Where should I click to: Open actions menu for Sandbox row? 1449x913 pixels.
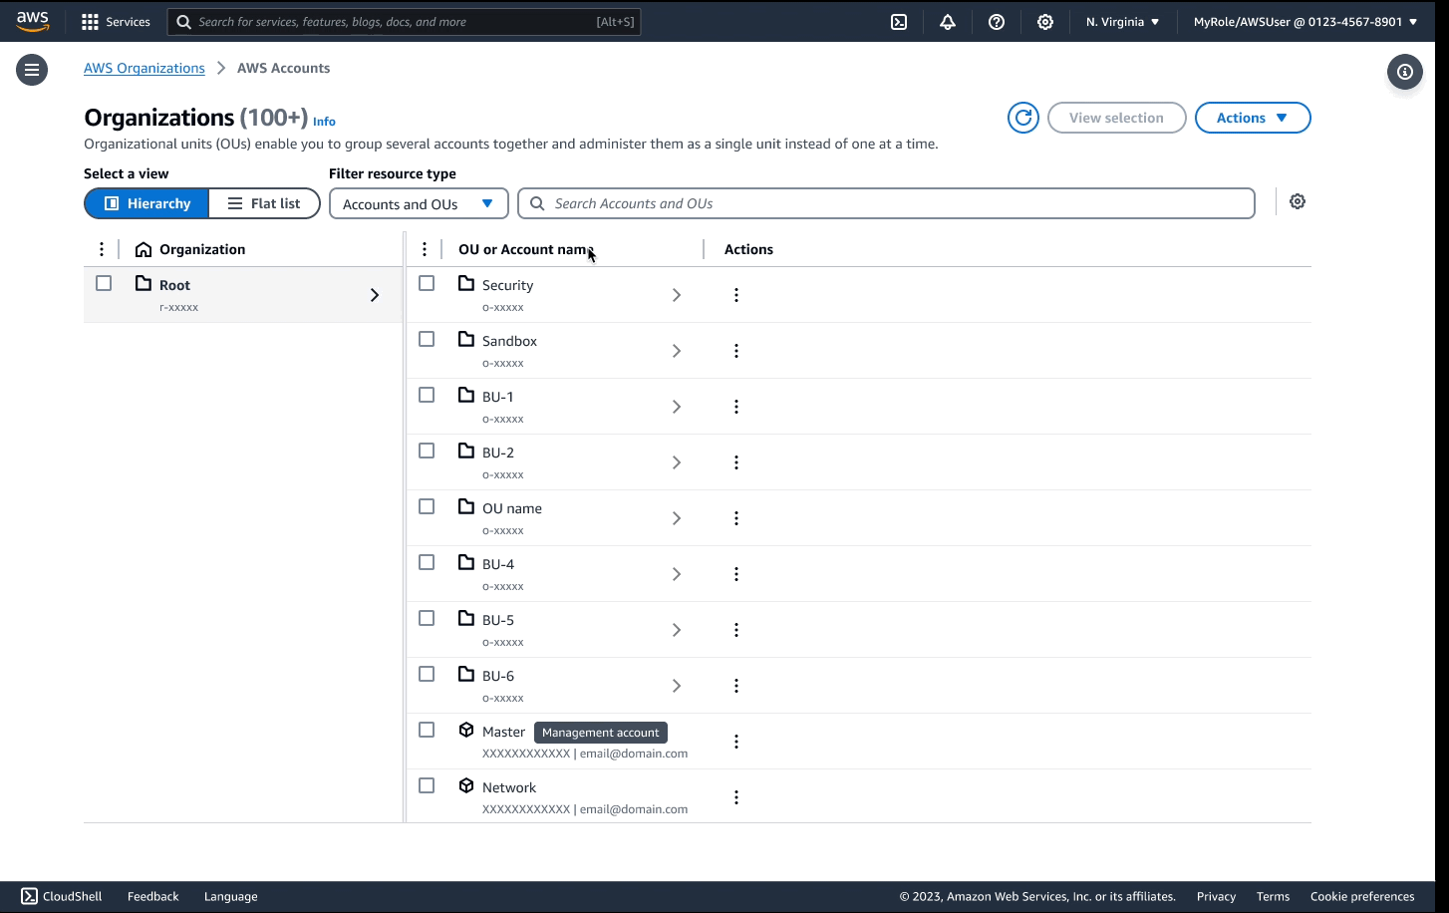(x=736, y=351)
